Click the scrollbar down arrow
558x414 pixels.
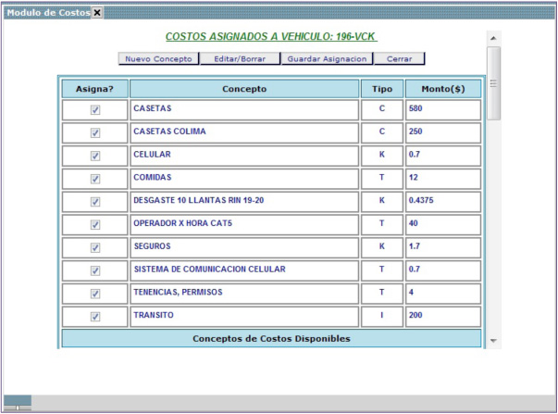point(493,341)
